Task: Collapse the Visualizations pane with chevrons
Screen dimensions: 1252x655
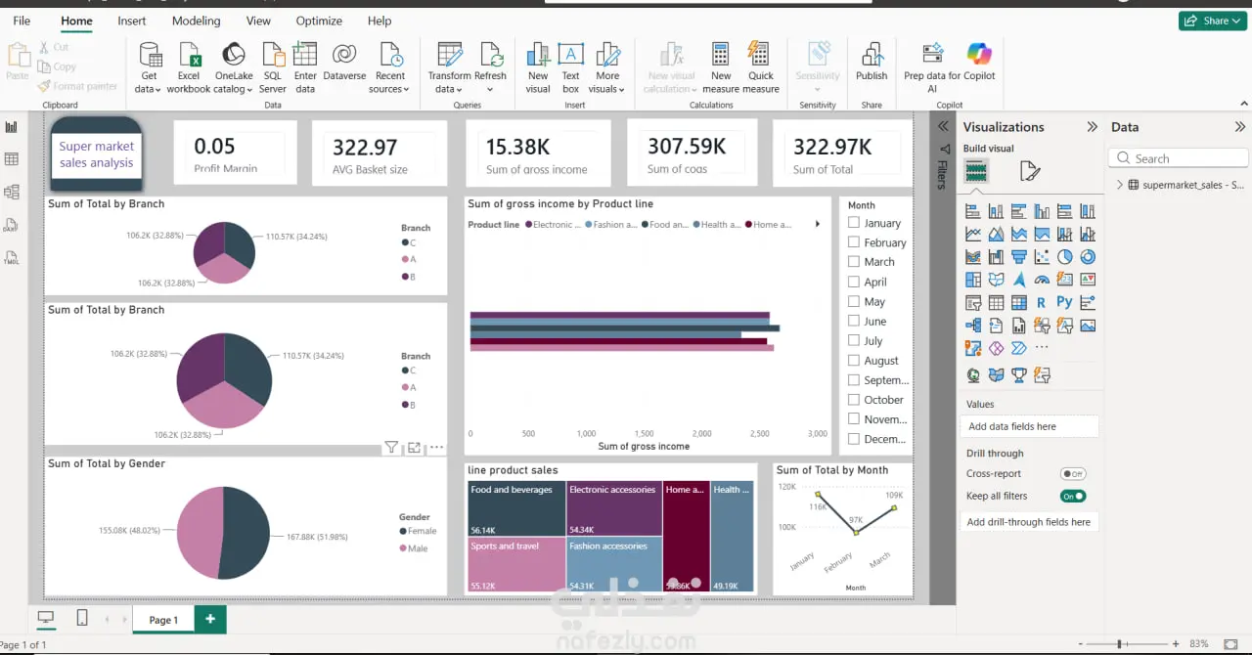Action: (x=1093, y=127)
